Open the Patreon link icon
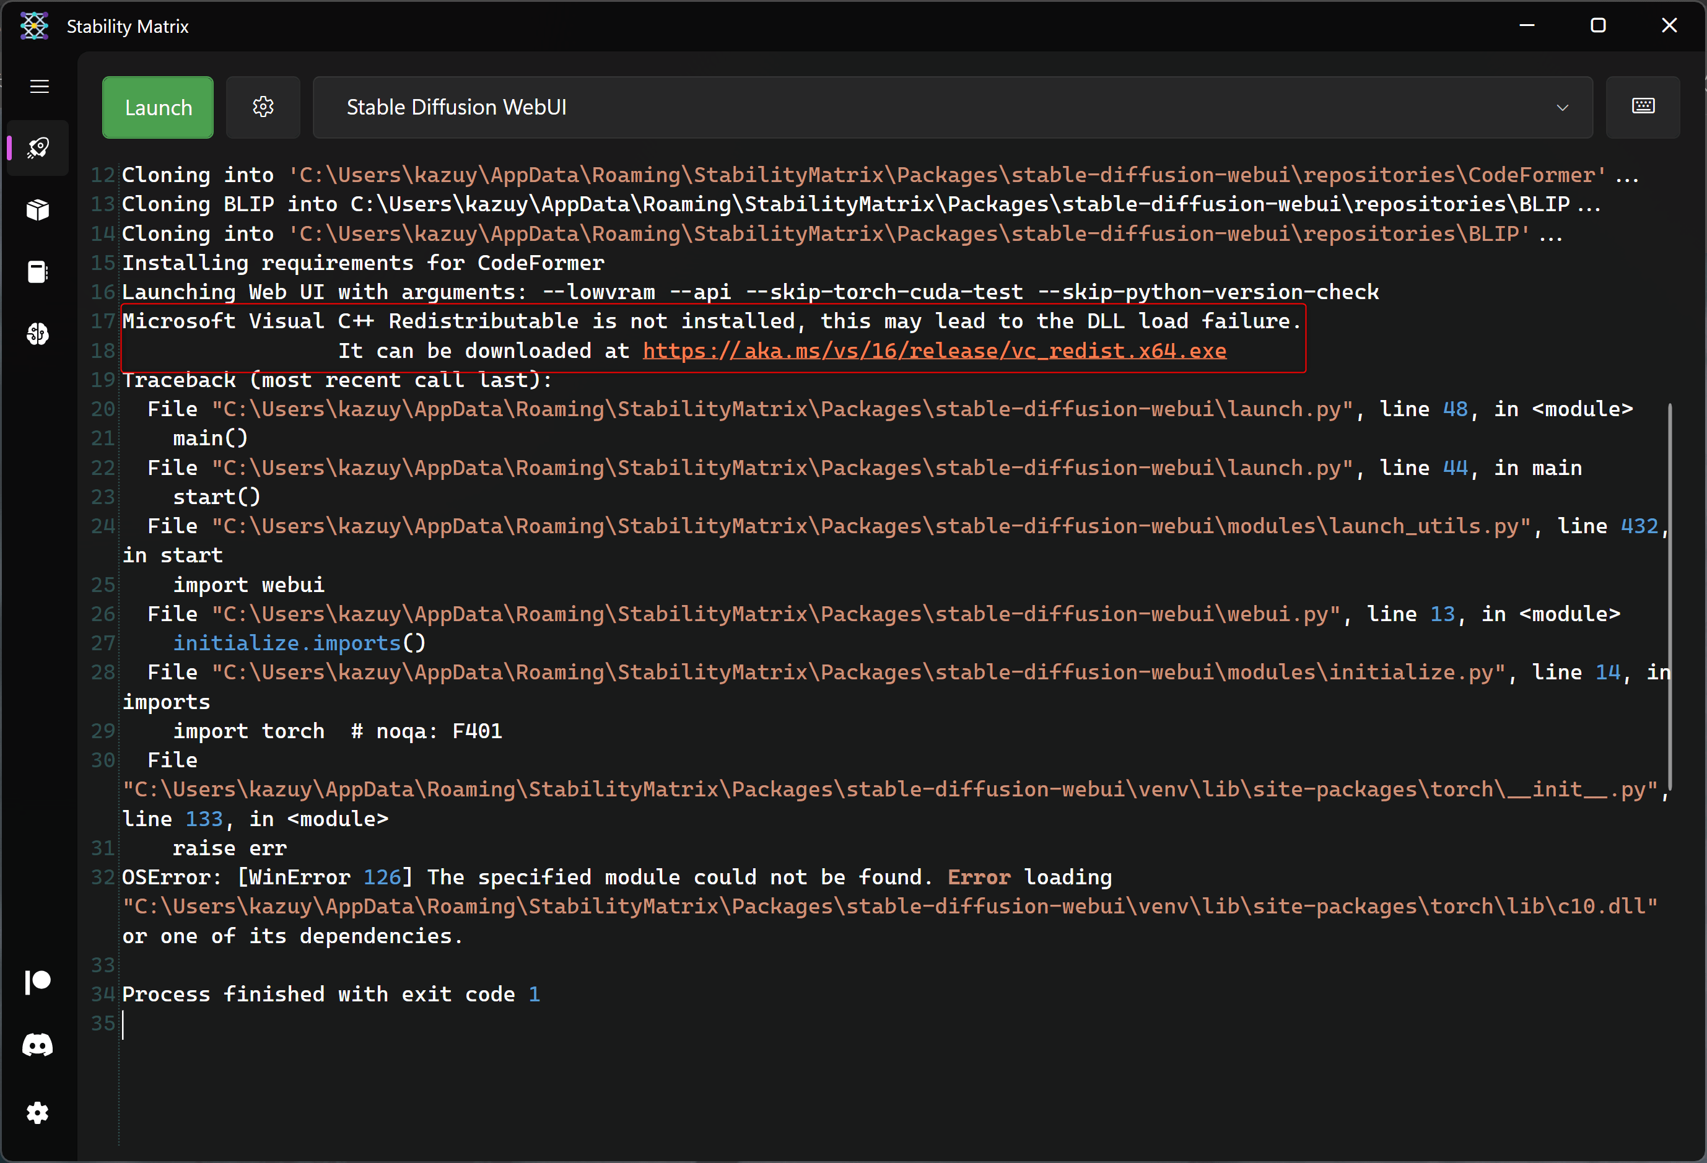Image resolution: width=1707 pixels, height=1163 pixels. [38, 982]
